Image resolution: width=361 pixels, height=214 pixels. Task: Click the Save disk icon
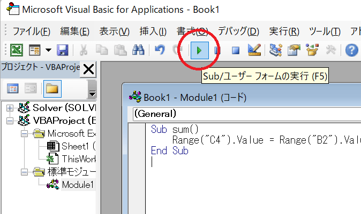pos(62,51)
